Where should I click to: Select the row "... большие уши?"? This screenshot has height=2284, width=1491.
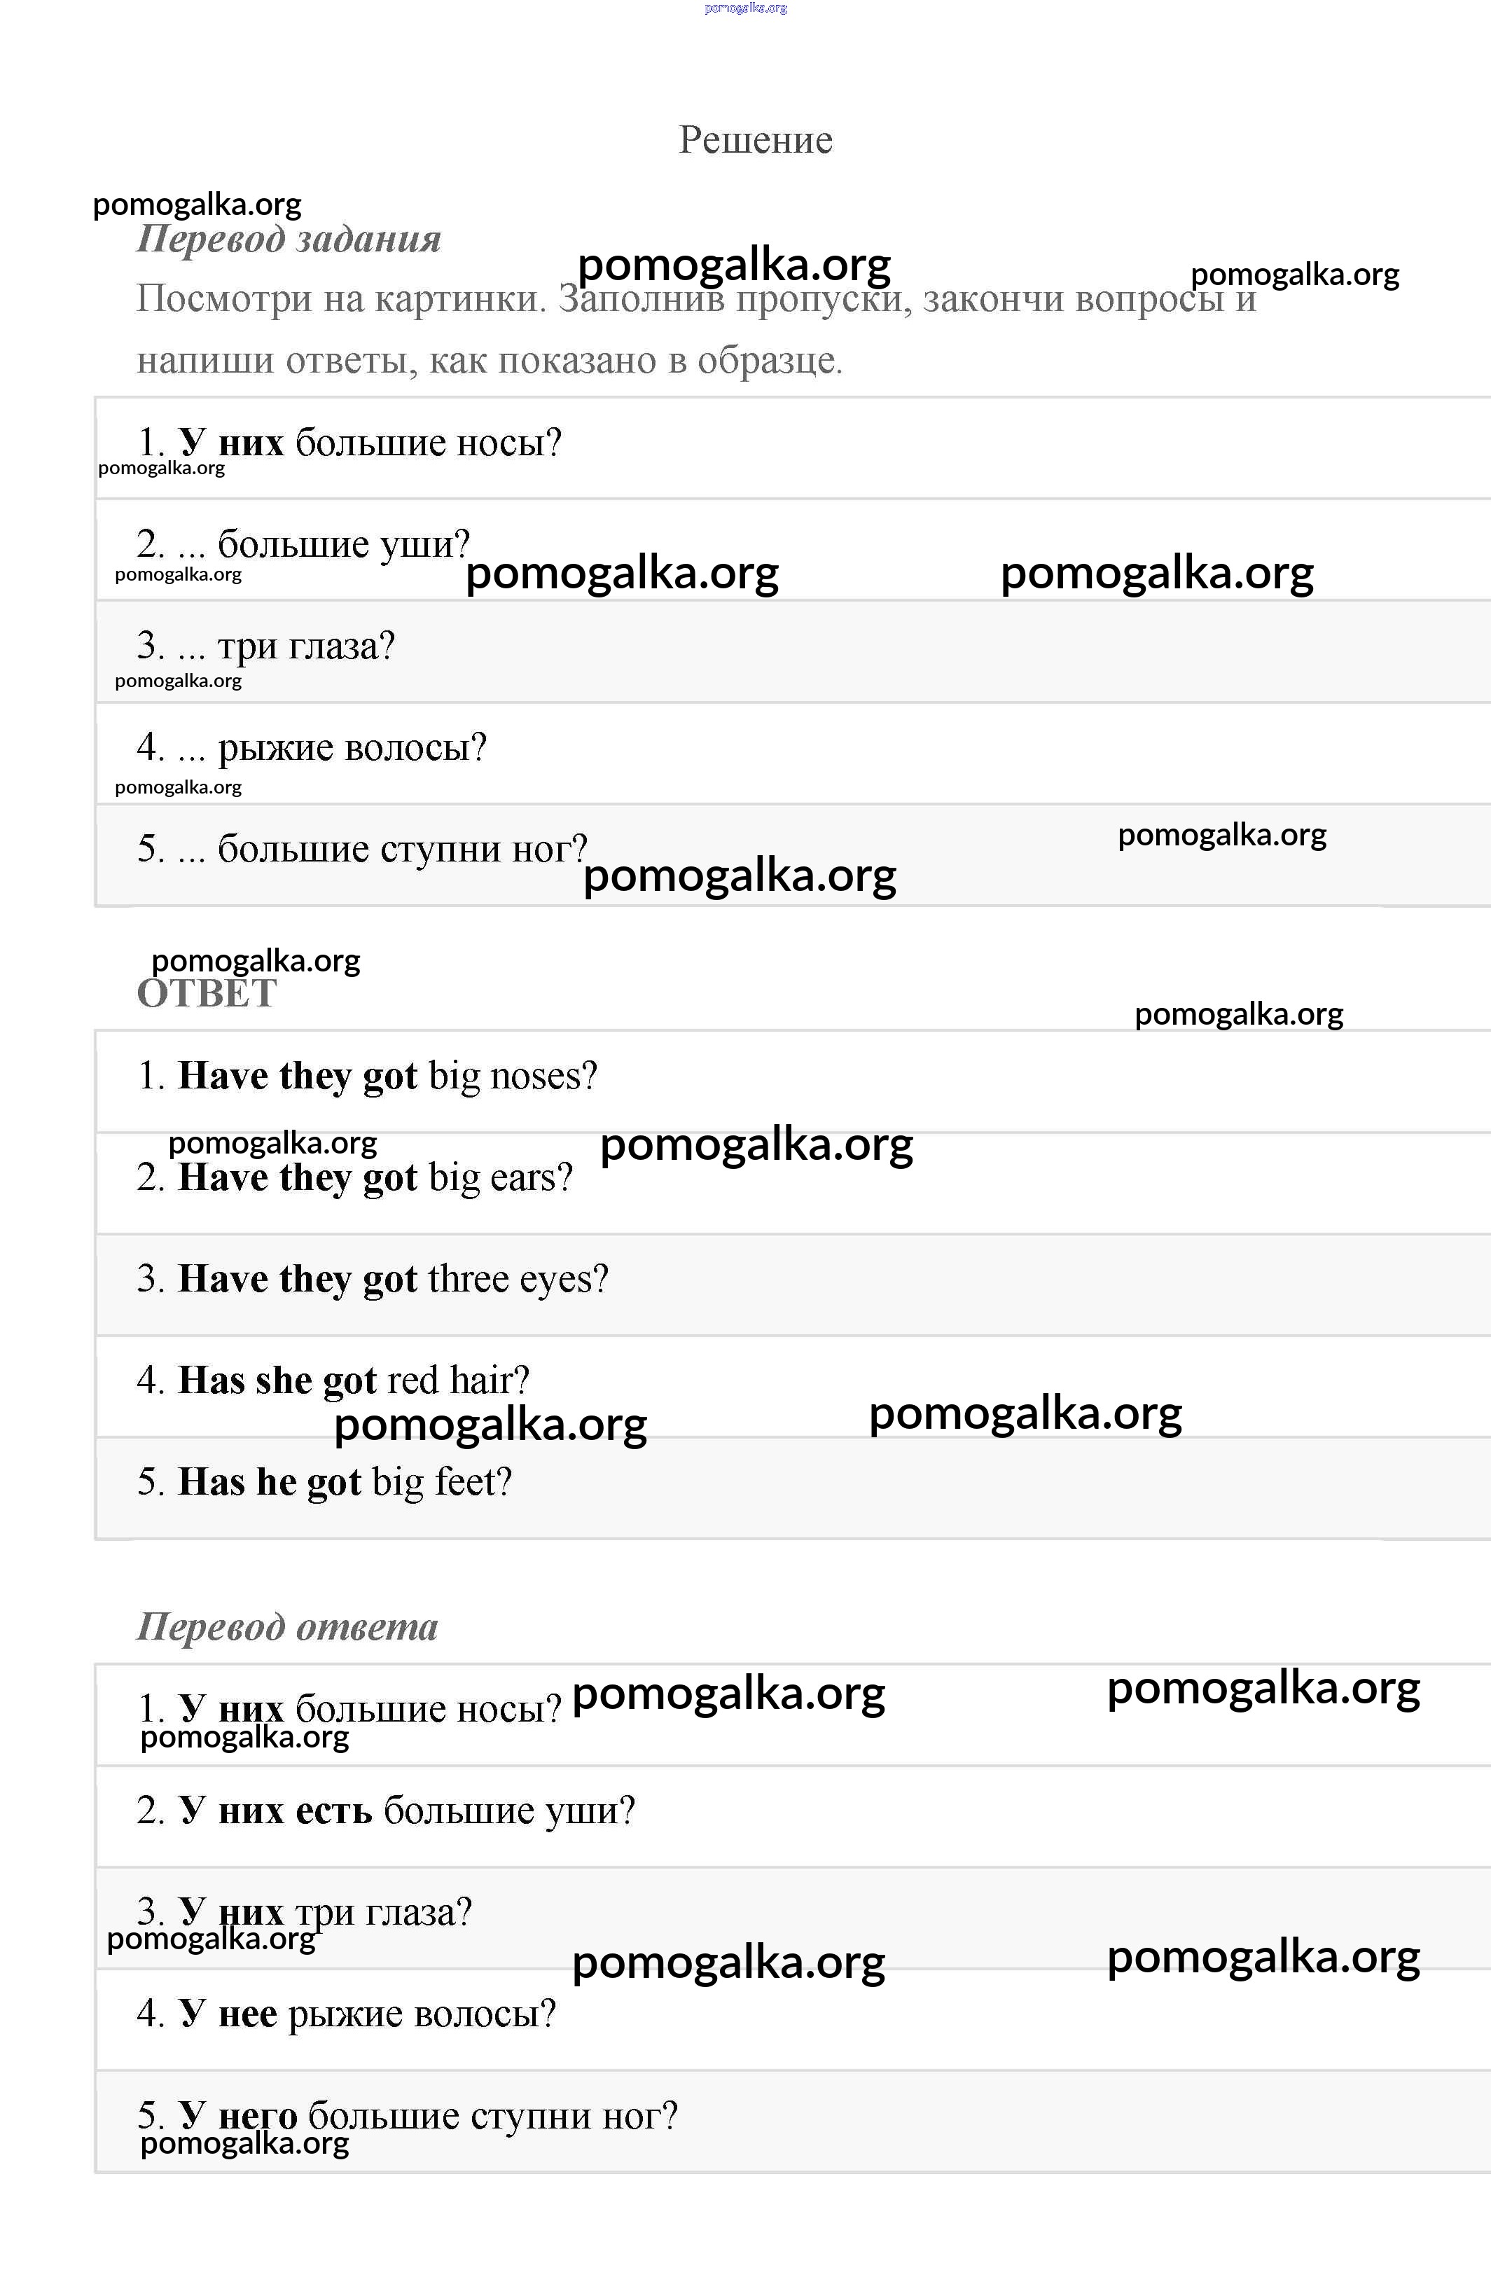[x=303, y=544]
